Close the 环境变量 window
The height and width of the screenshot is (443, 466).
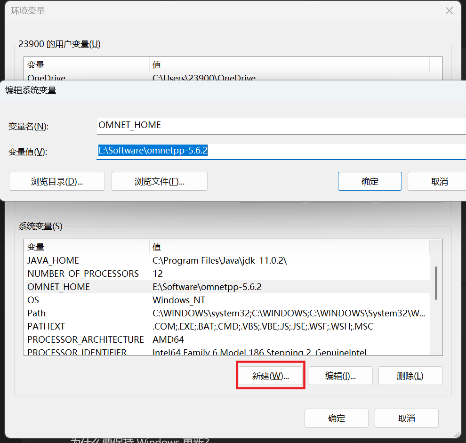(x=449, y=11)
